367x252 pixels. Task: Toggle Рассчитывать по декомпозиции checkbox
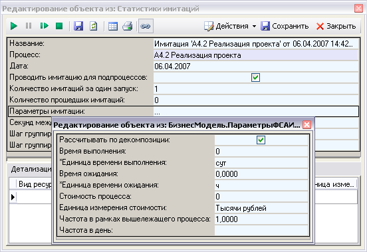coord(261,140)
